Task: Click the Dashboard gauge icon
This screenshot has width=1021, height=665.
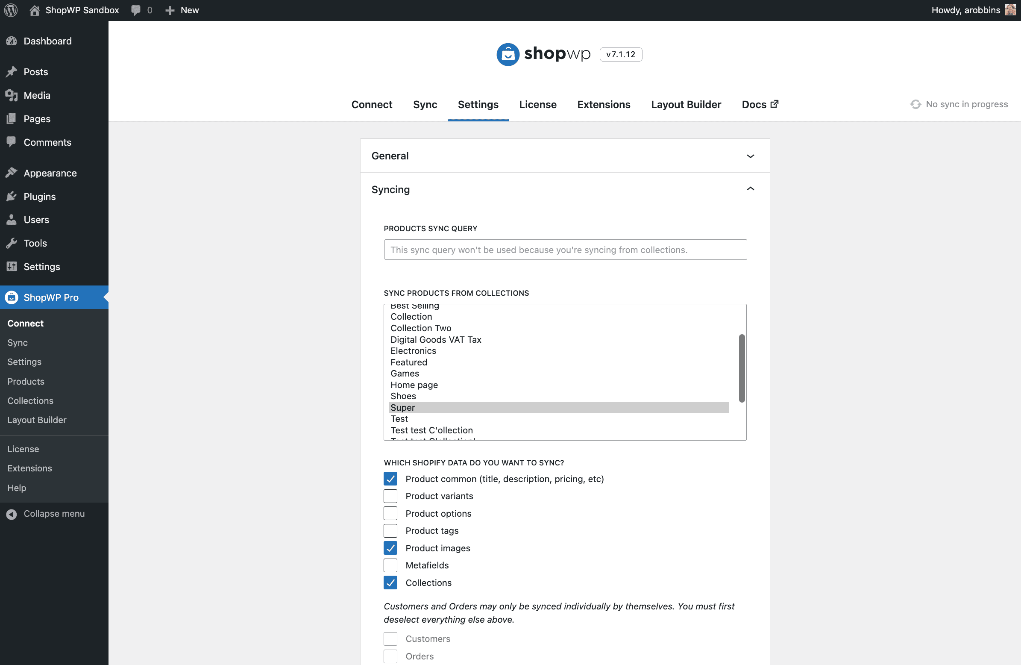Action: [12, 41]
